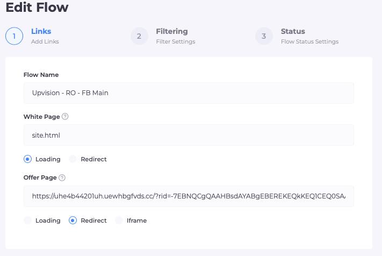Click the step 2 circle icon
The image size is (382, 256).
tap(139, 36)
